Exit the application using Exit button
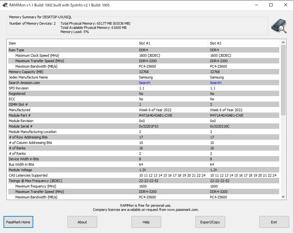 point(274,222)
